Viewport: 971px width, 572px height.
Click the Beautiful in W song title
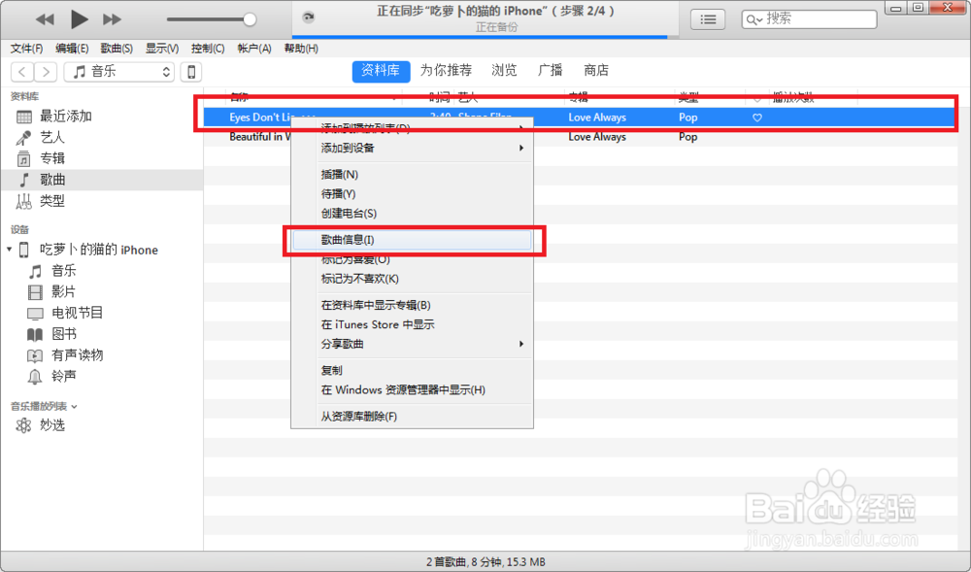pyautogui.click(x=260, y=137)
